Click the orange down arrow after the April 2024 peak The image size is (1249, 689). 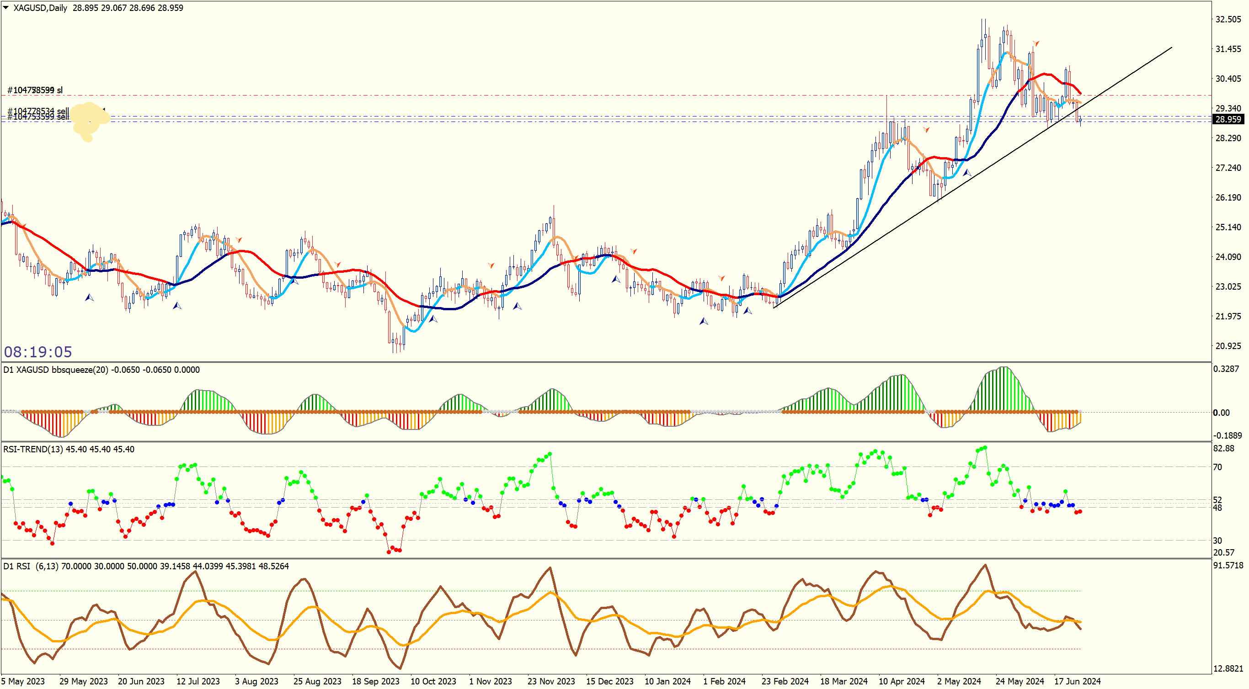927,129
